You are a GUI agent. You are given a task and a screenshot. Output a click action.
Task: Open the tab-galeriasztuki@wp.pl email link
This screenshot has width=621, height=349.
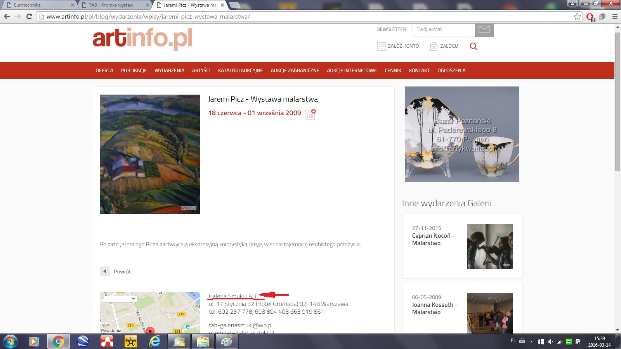(x=241, y=325)
